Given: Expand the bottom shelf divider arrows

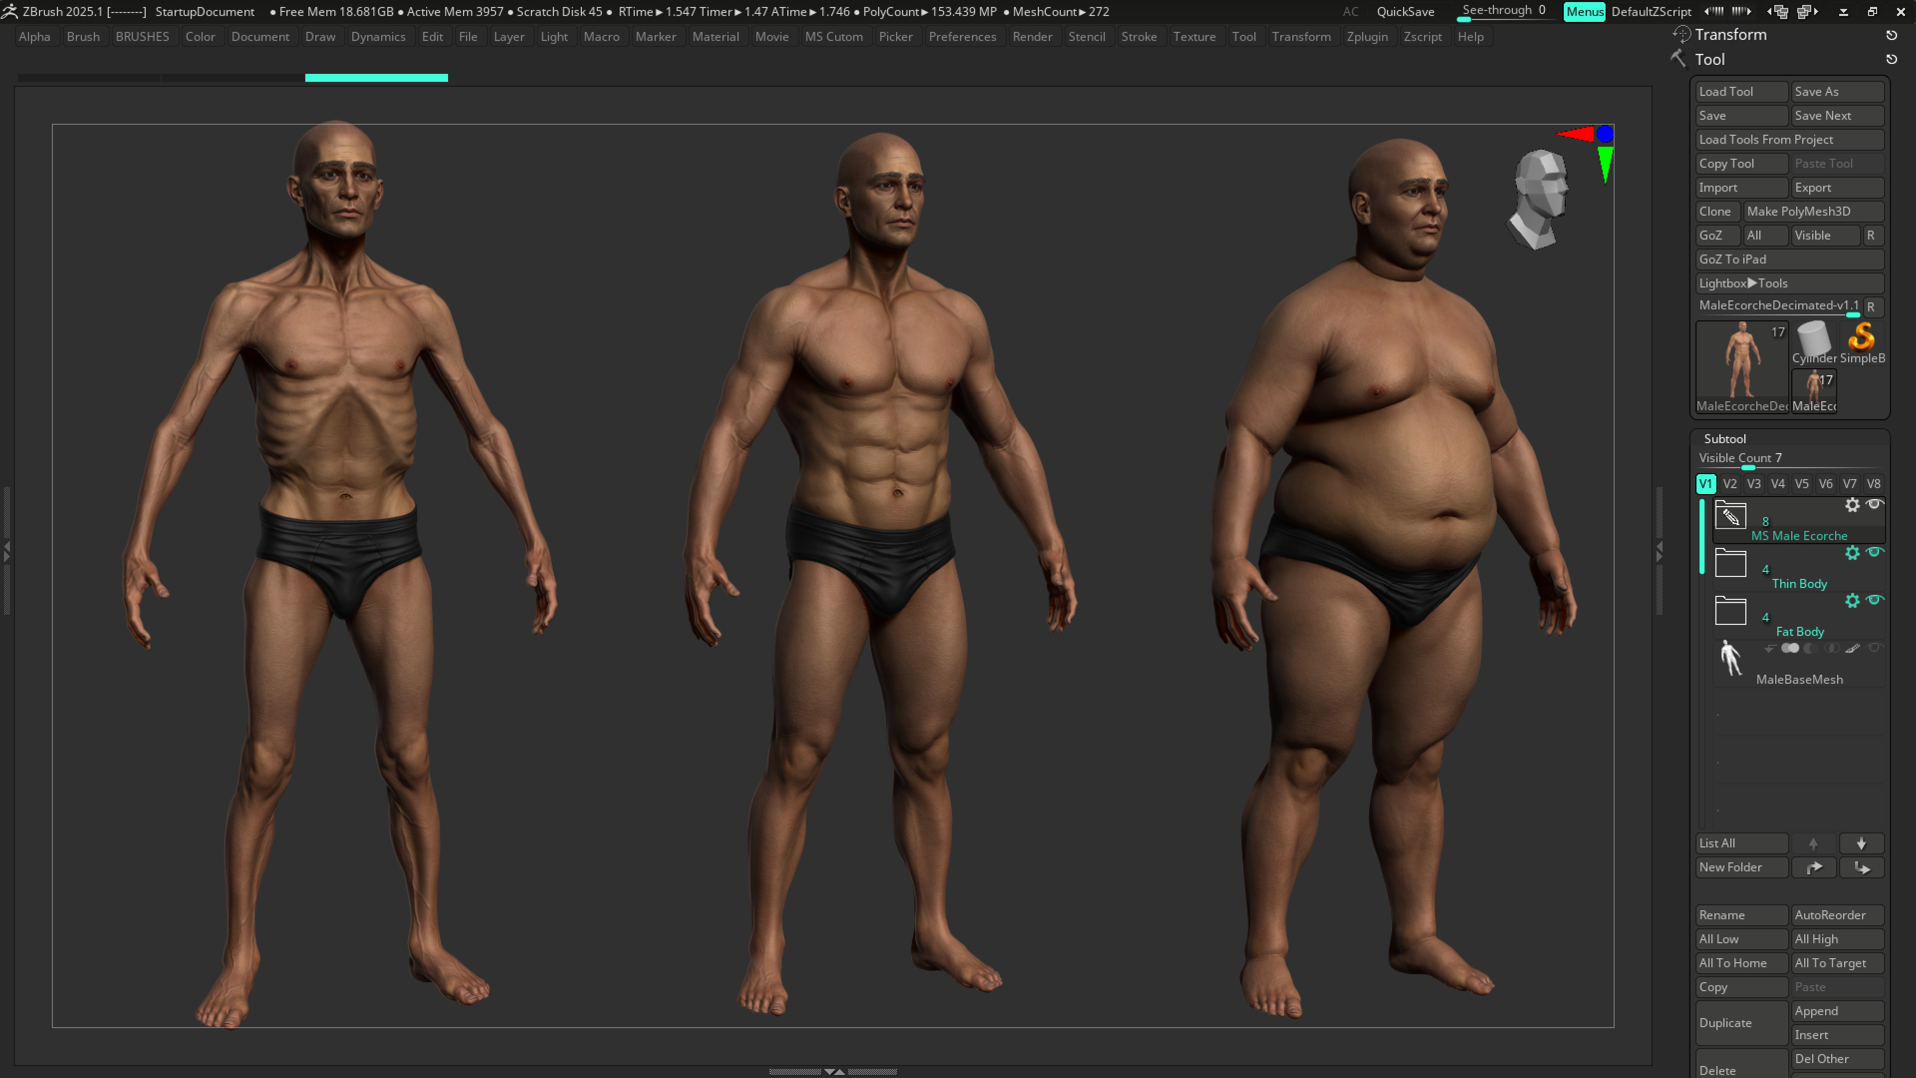Looking at the screenshot, I should click(834, 1072).
